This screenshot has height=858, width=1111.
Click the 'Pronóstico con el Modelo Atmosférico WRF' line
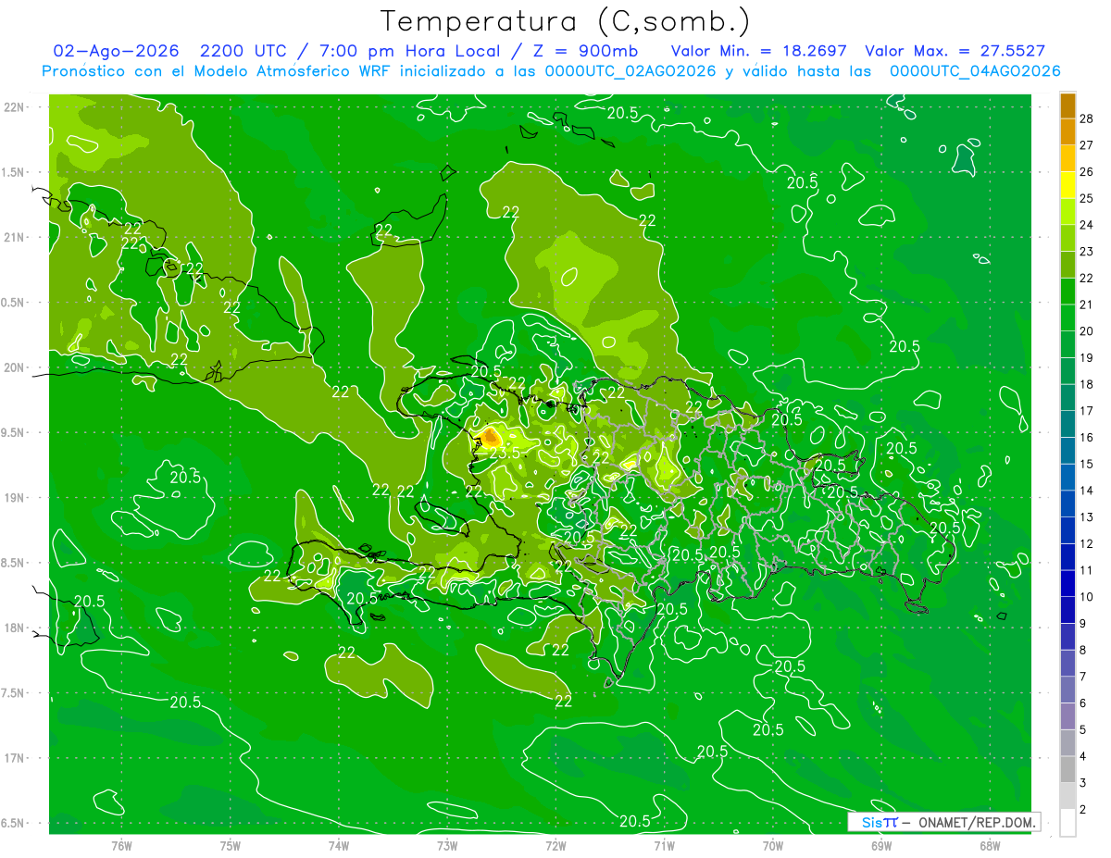point(218,71)
